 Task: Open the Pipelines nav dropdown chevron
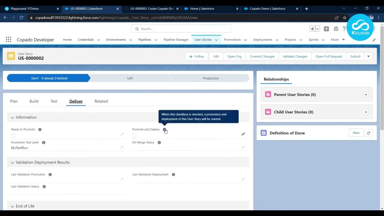click(156, 40)
